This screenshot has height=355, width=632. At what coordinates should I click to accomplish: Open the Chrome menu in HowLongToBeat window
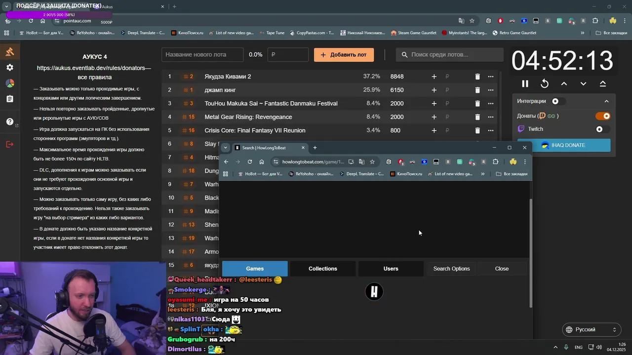click(525, 162)
